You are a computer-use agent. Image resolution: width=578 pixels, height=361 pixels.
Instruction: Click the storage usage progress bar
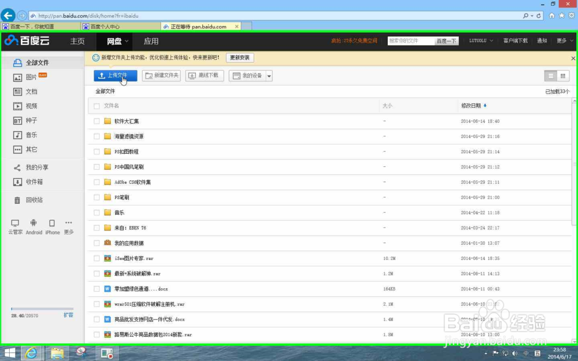pyautogui.click(x=42, y=308)
